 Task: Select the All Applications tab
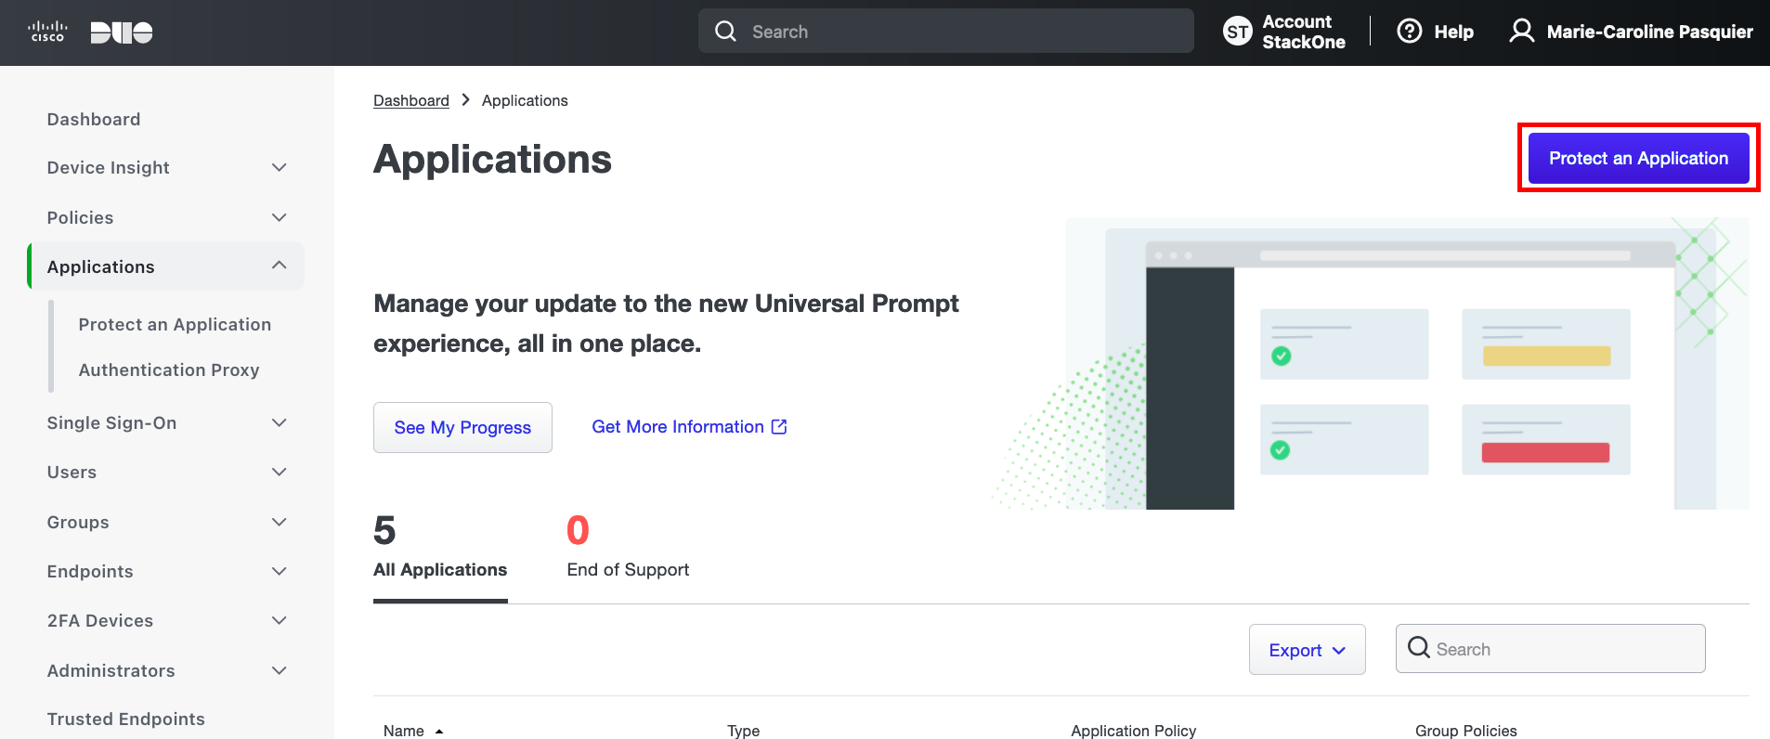440,548
